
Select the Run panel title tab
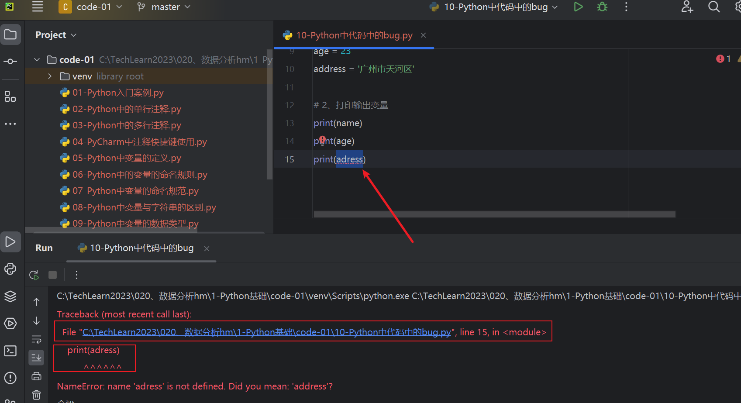click(44, 248)
